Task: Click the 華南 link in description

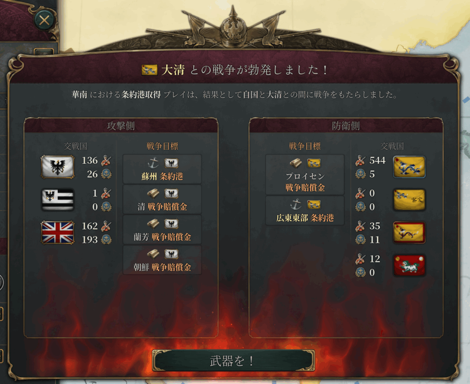Action: tap(79, 95)
